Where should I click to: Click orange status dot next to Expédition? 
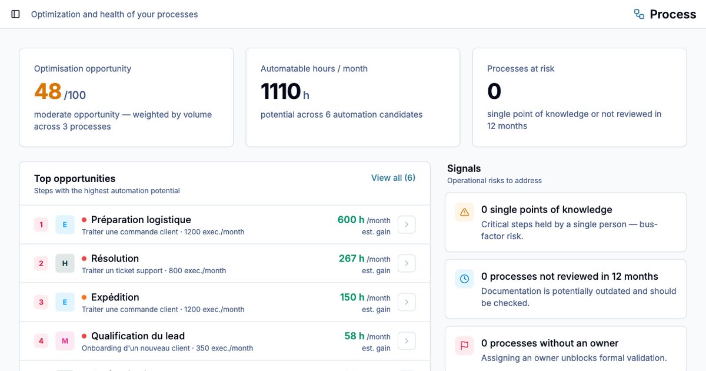tap(84, 297)
